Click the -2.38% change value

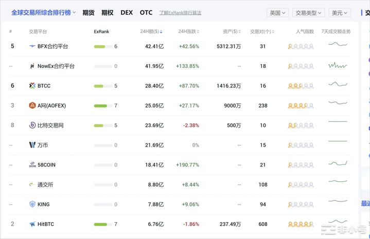[x=191, y=125]
